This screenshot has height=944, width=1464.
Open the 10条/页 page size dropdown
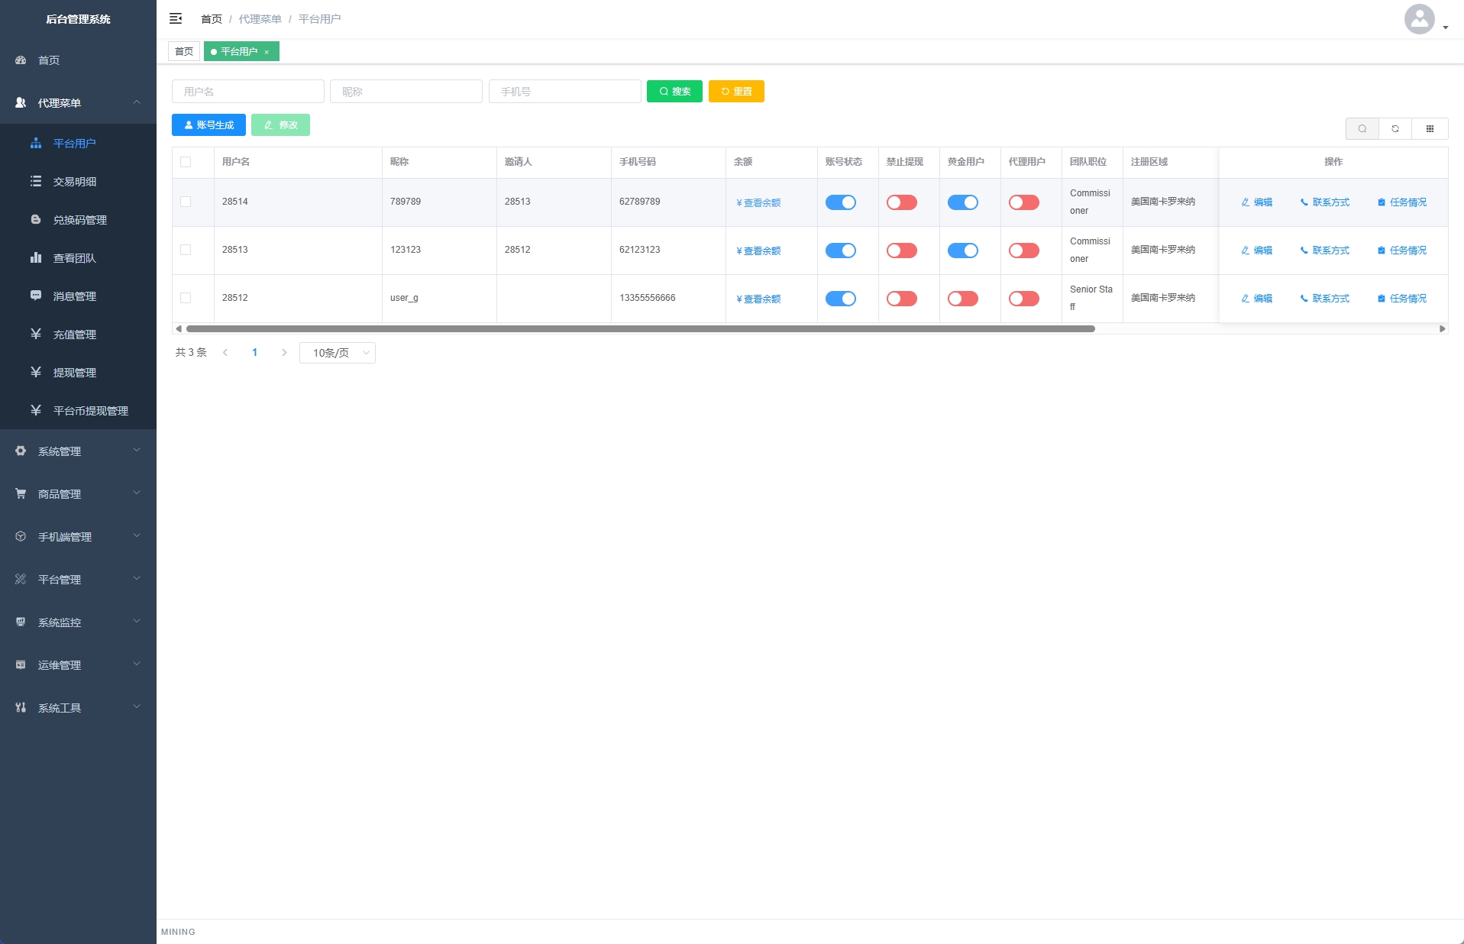[338, 353]
